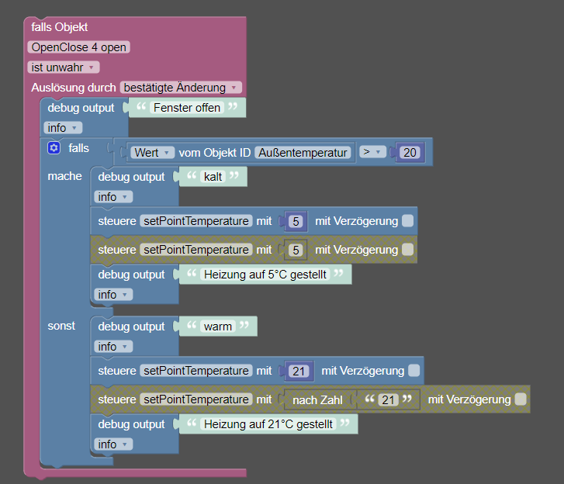Open the '>' comparison operator dropdown

pyautogui.click(x=372, y=152)
